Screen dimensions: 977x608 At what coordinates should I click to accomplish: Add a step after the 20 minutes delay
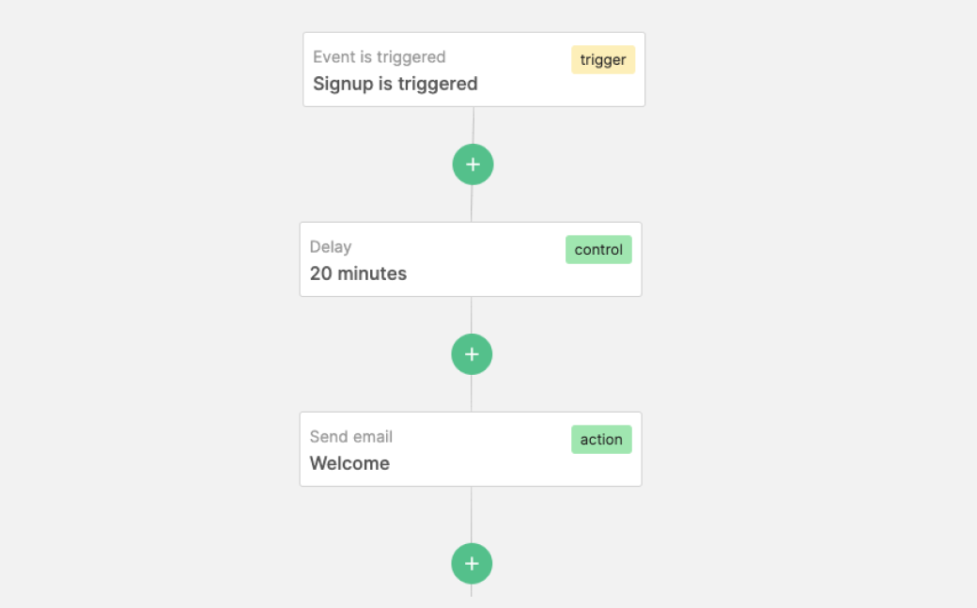point(472,354)
